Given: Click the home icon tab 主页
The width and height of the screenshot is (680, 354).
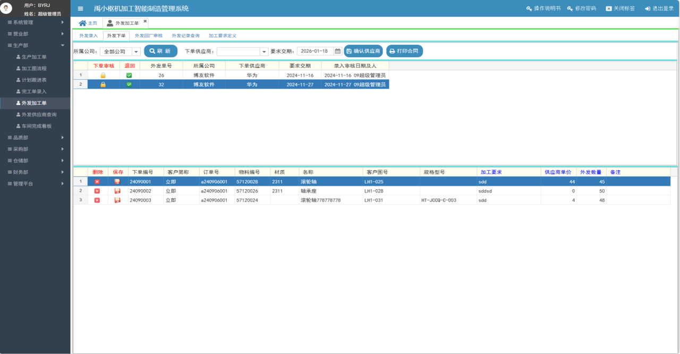Looking at the screenshot, I should pyautogui.click(x=88, y=23).
